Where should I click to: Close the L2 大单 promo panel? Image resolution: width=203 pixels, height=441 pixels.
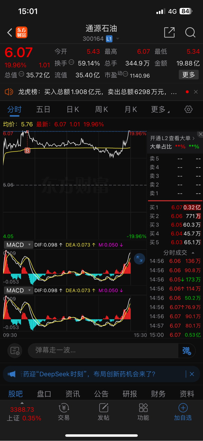[x=201, y=134]
